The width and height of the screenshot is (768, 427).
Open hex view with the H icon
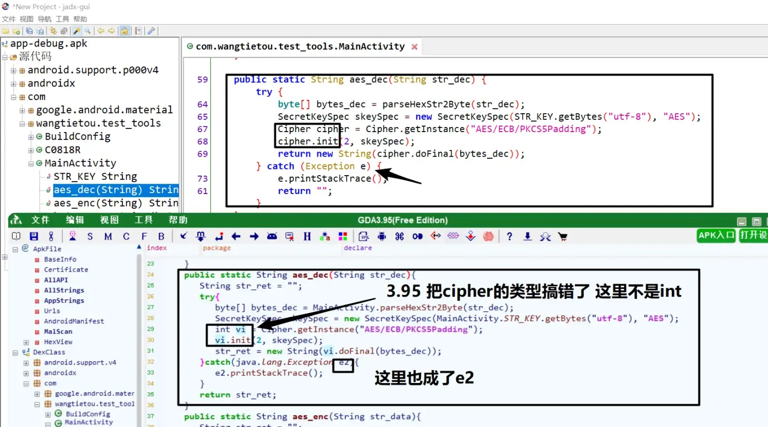[306, 236]
